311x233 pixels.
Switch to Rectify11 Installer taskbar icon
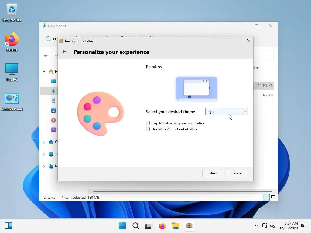point(189,226)
